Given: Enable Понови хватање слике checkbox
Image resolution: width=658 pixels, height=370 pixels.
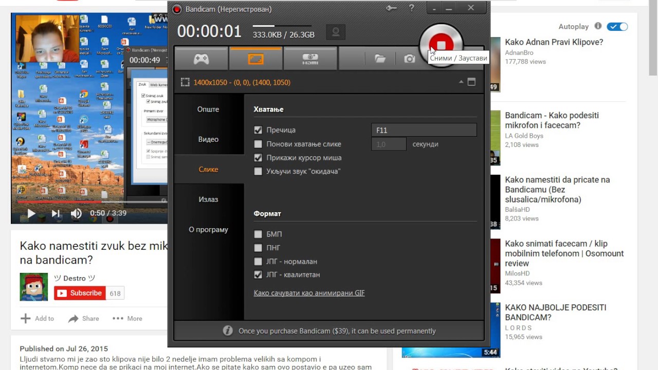Looking at the screenshot, I should point(258,144).
